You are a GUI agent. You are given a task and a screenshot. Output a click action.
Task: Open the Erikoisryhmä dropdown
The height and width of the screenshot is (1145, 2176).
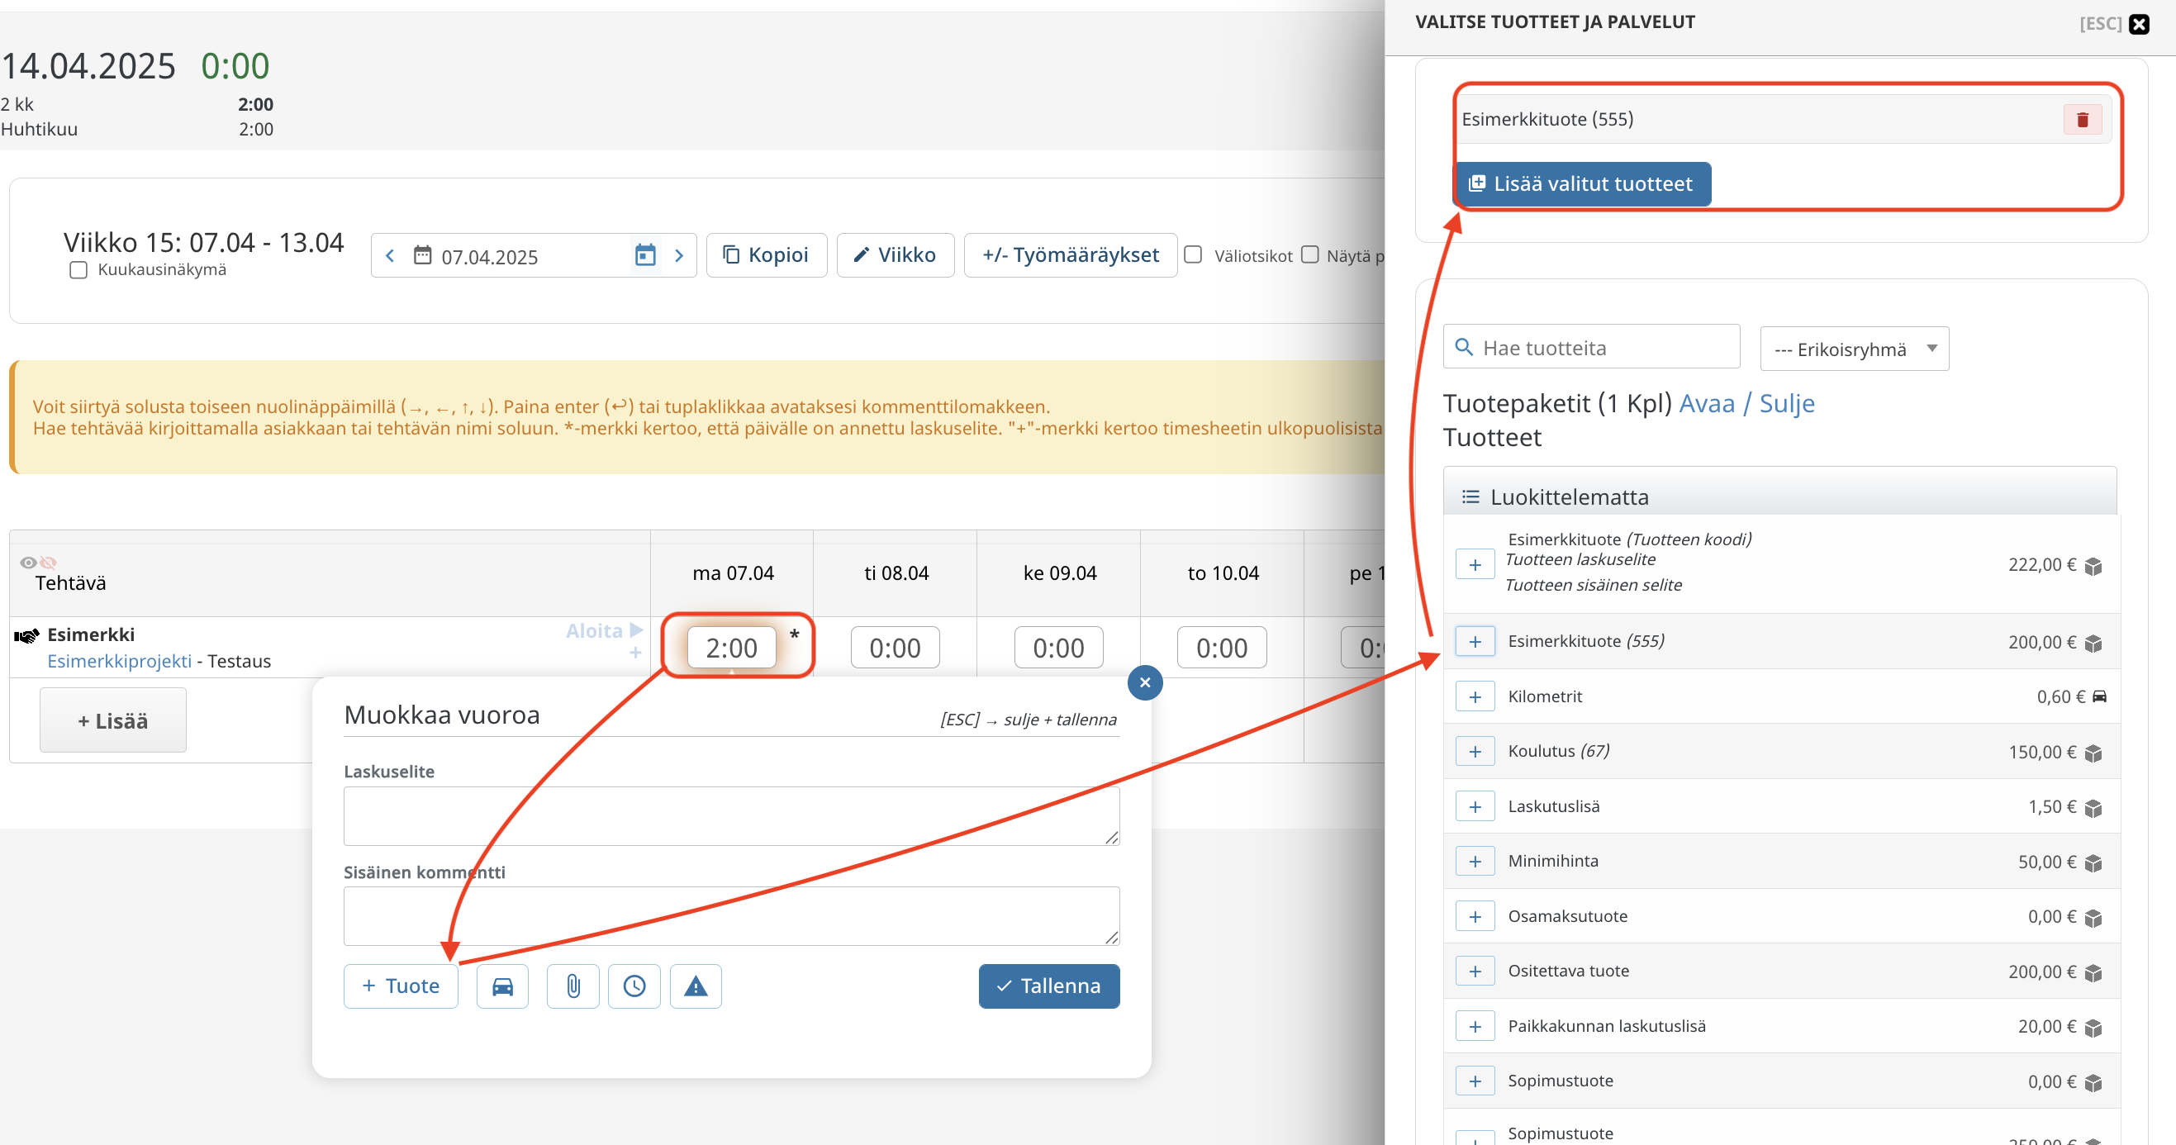pos(1853,349)
